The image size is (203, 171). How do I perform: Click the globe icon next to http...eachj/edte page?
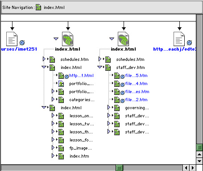pyautogui.click(x=189, y=43)
